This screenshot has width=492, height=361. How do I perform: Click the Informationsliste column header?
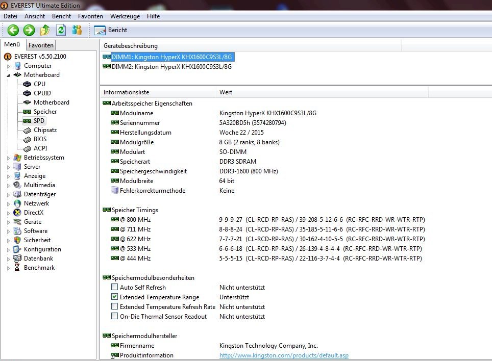[126, 92]
